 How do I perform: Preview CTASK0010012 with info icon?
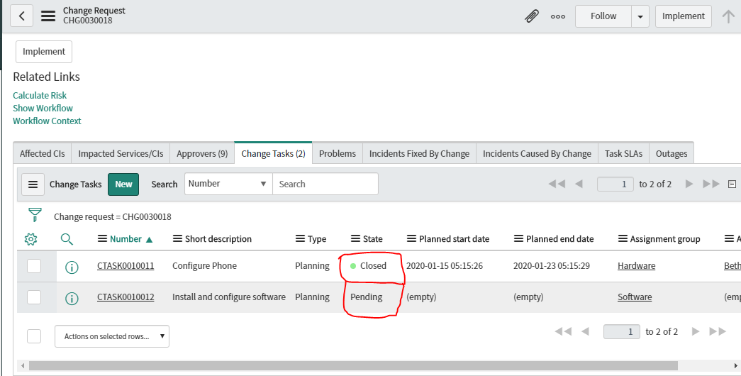tap(72, 298)
